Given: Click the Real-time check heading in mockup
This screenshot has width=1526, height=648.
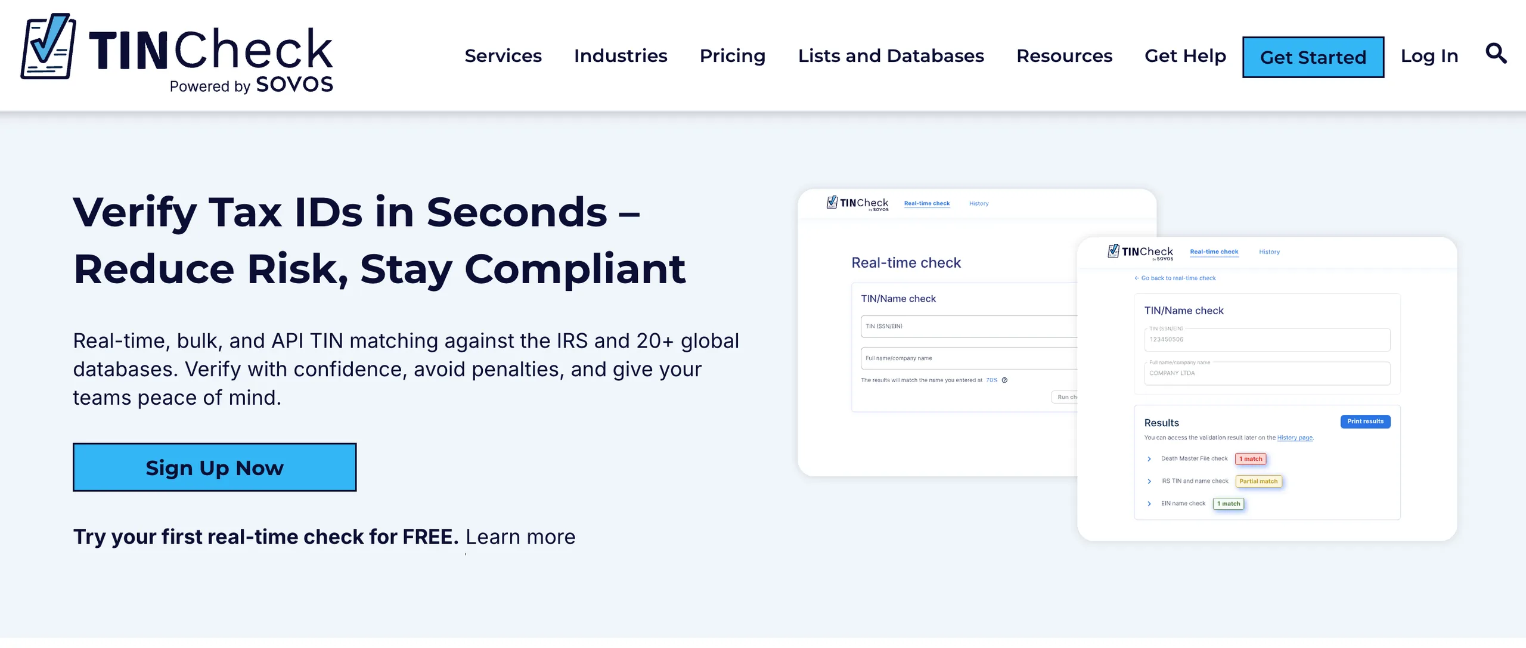Looking at the screenshot, I should click(x=906, y=263).
